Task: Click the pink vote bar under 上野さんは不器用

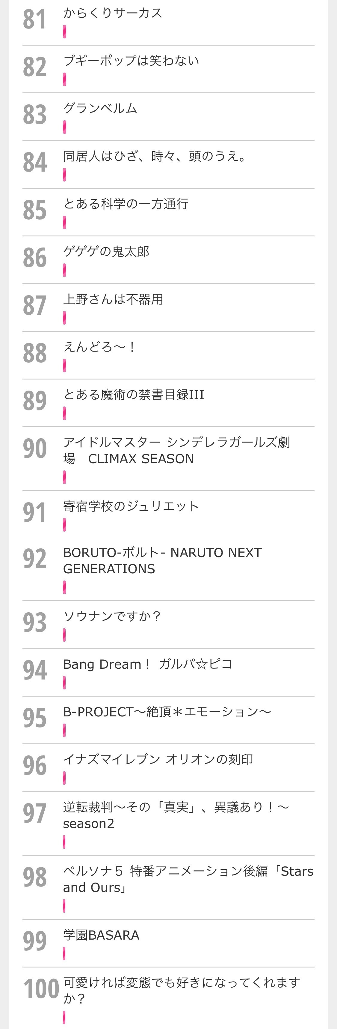Action: 64,318
